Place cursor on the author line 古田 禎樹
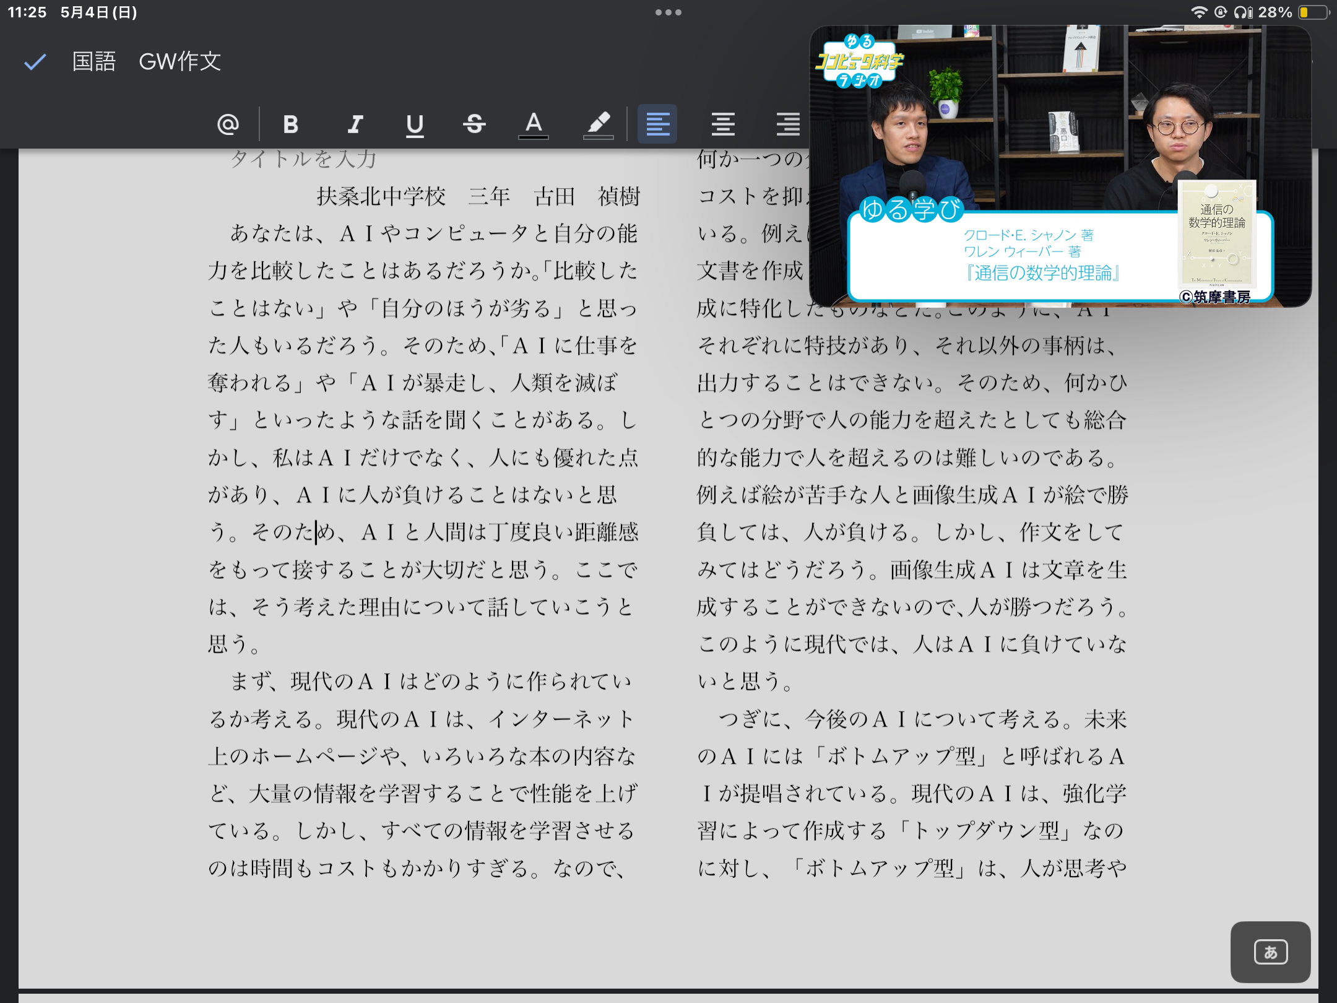 (x=586, y=197)
